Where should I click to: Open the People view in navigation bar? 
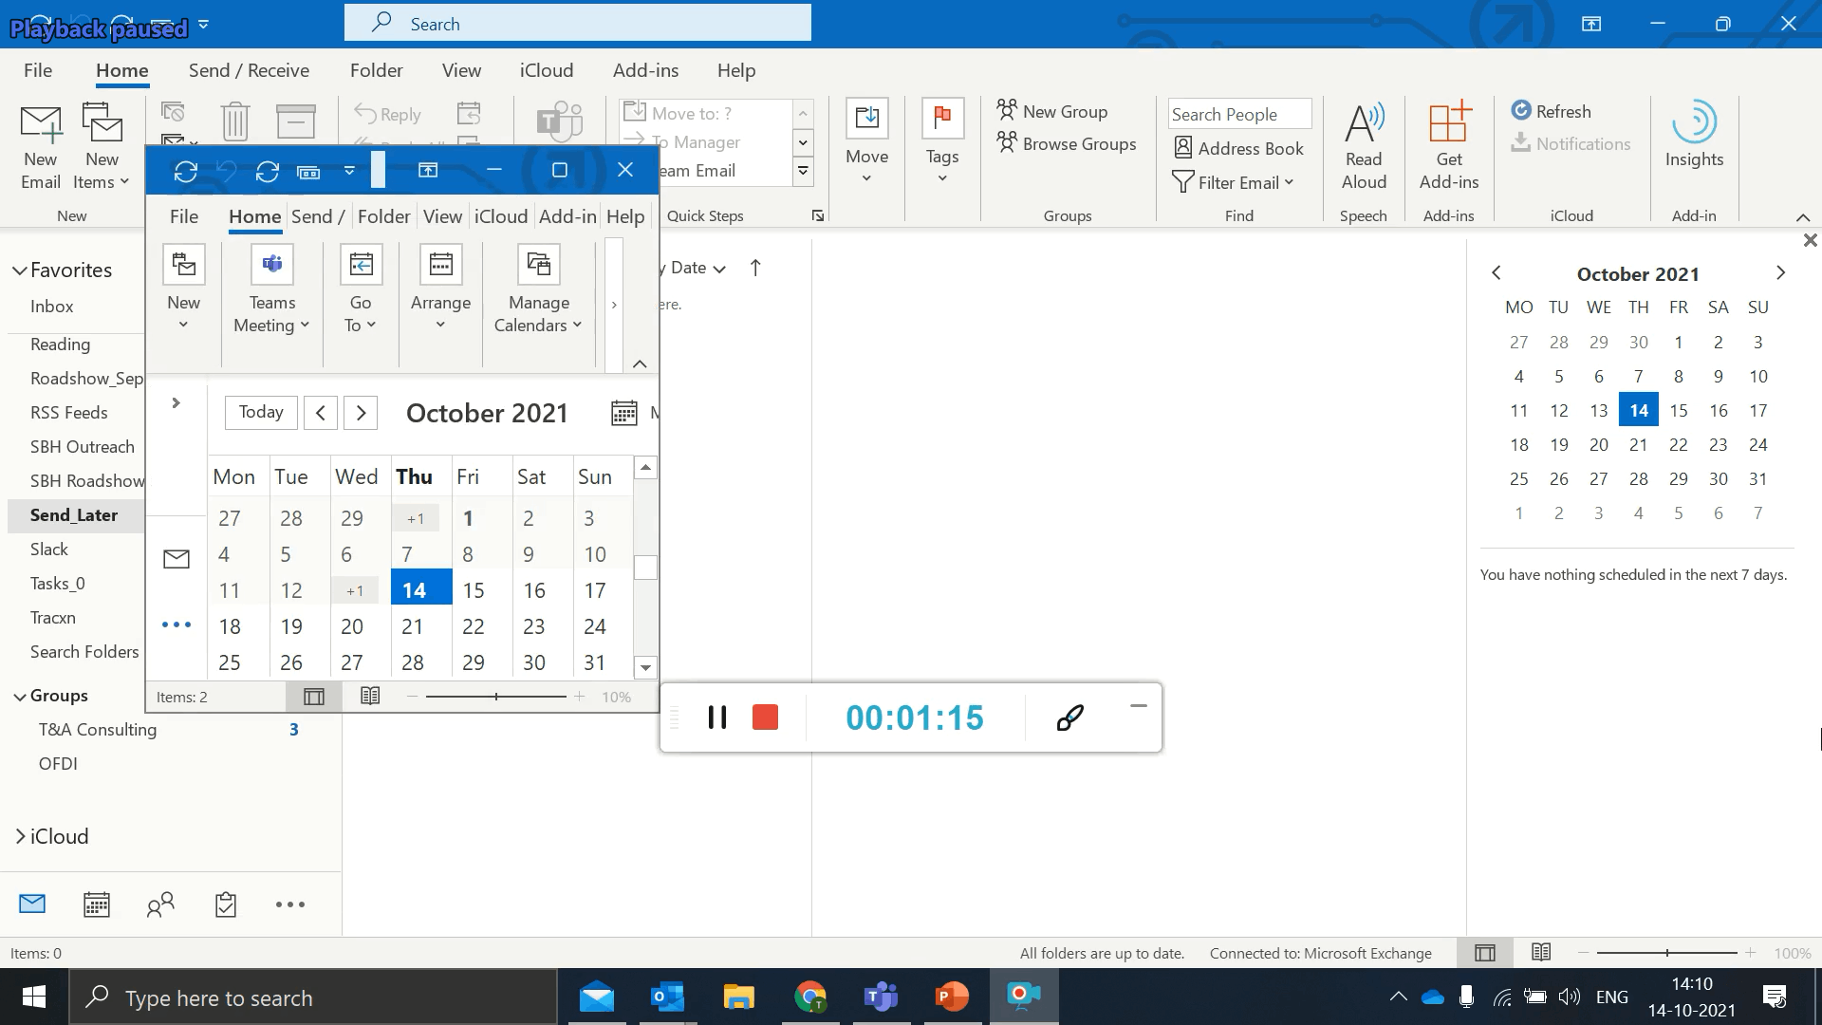[x=160, y=904]
